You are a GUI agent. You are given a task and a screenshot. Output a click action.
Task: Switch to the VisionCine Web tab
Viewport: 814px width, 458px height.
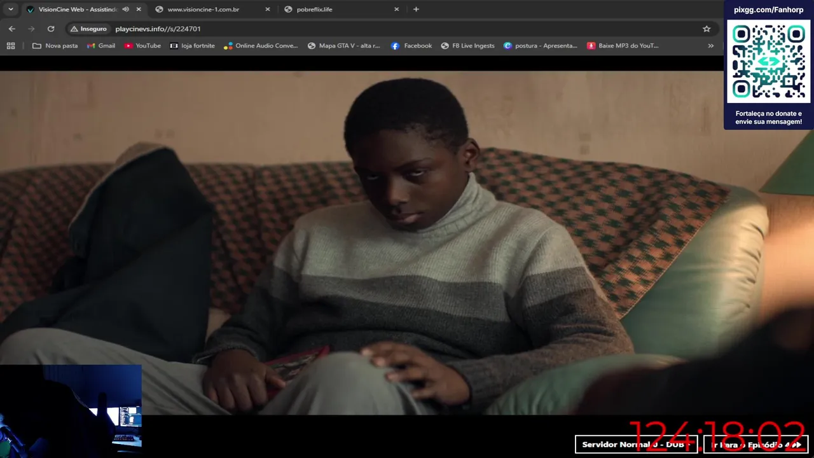(78, 10)
